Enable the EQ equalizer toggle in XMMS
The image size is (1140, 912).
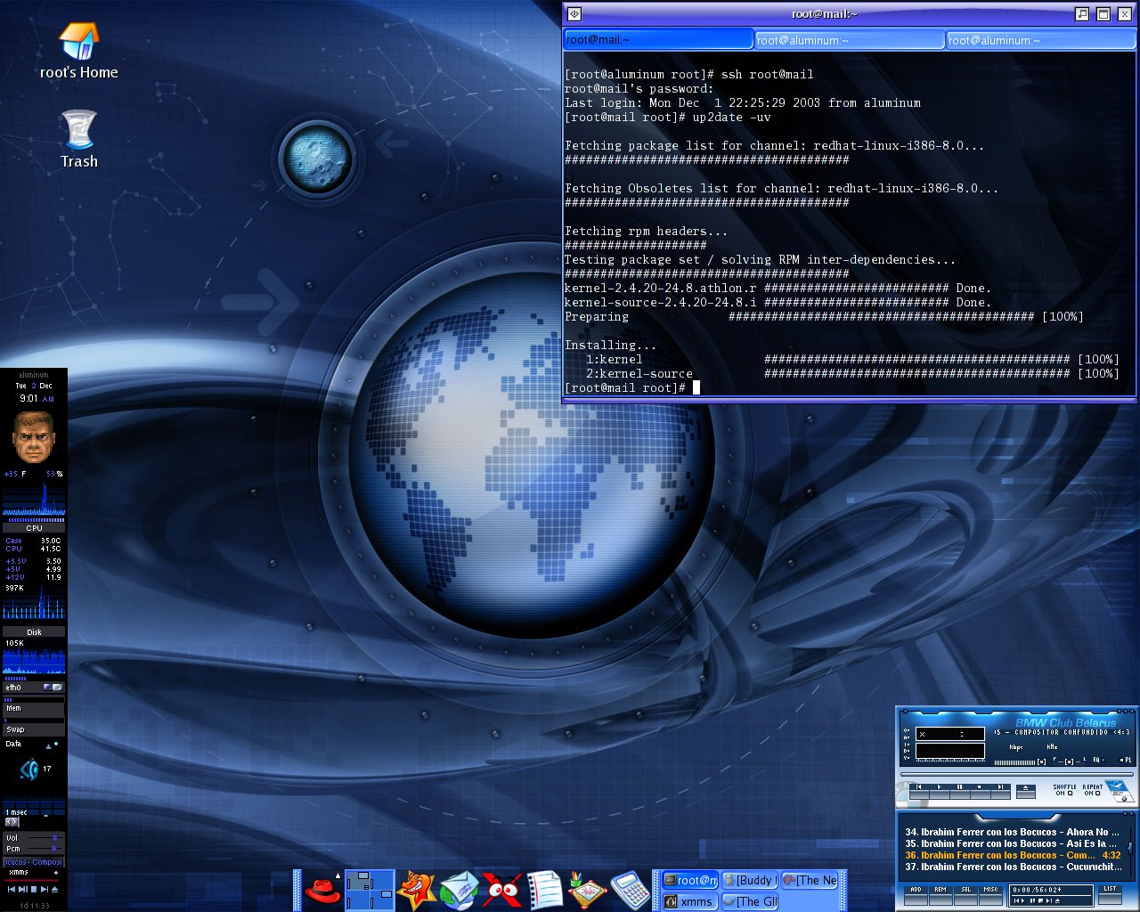(x=1102, y=760)
